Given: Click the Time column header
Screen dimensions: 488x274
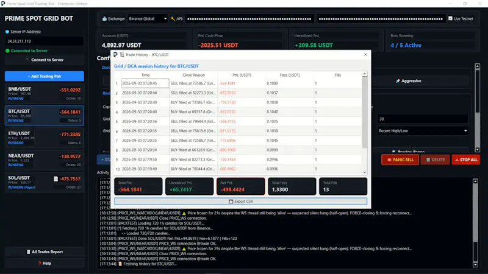Looking at the screenshot, I should click(145, 75).
